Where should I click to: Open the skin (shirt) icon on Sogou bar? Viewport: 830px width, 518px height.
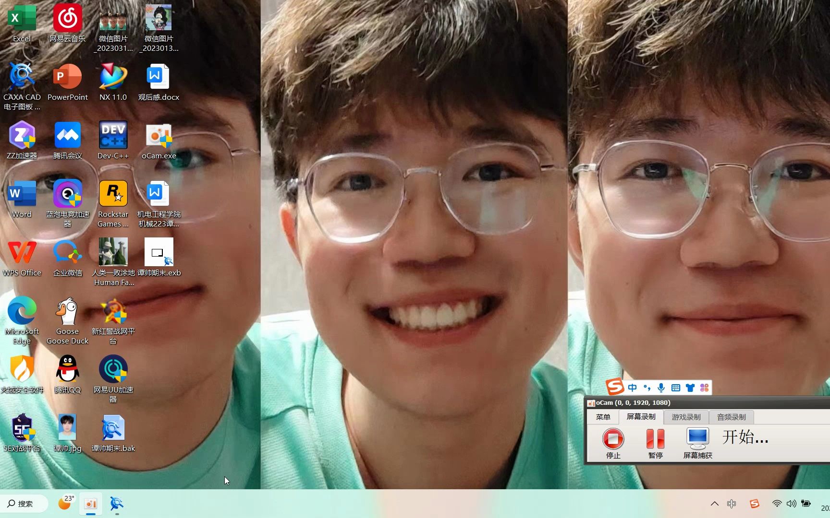pos(690,388)
